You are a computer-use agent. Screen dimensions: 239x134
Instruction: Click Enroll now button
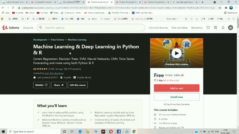(177, 97)
